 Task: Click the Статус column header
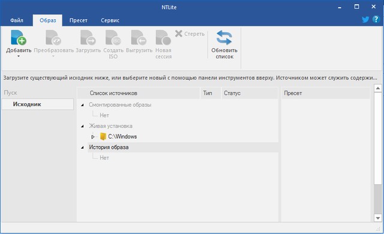250,93
